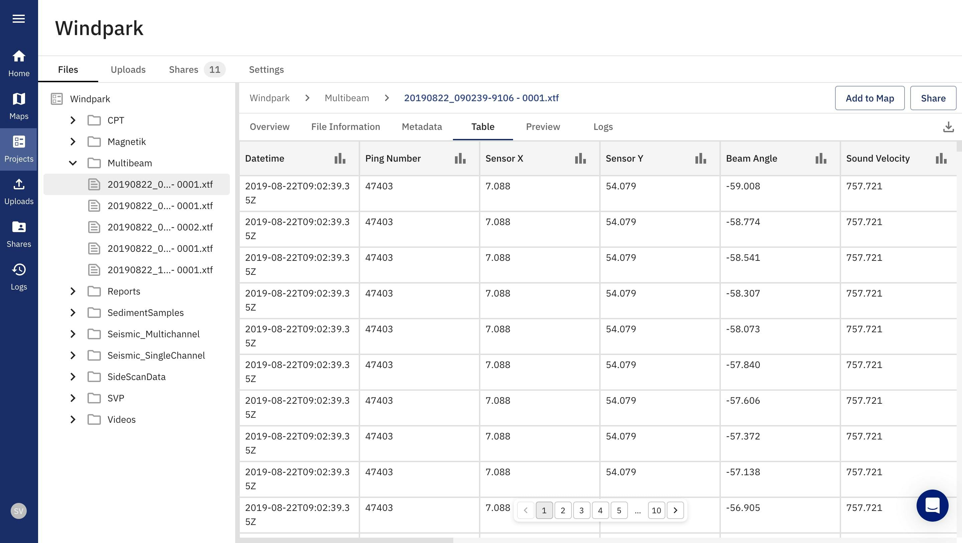This screenshot has height=543, width=962.
Task: Open Logs history in sidebar
Action: tap(19, 277)
